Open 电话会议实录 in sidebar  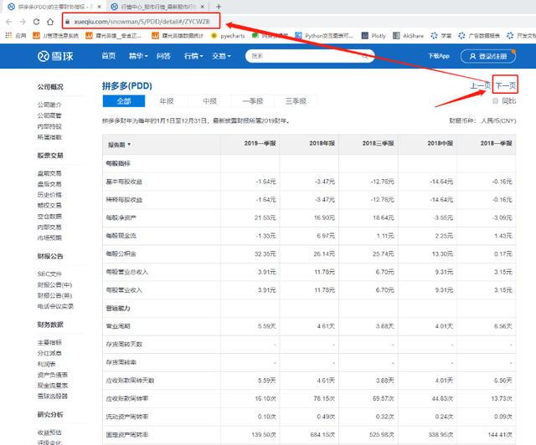[x=55, y=306]
